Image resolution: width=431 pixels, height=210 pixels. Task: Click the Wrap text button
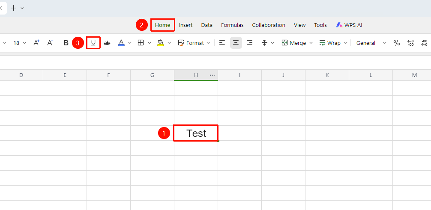point(330,43)
